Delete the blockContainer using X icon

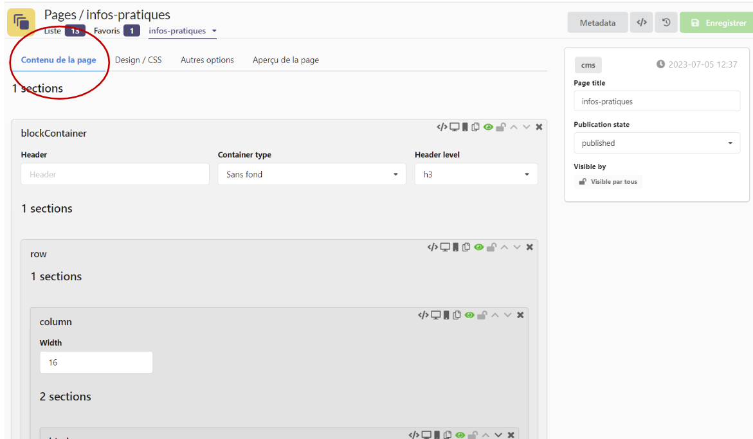(539, 127)
